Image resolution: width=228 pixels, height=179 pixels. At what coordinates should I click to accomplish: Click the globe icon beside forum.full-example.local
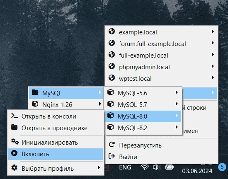coord(112,43)
